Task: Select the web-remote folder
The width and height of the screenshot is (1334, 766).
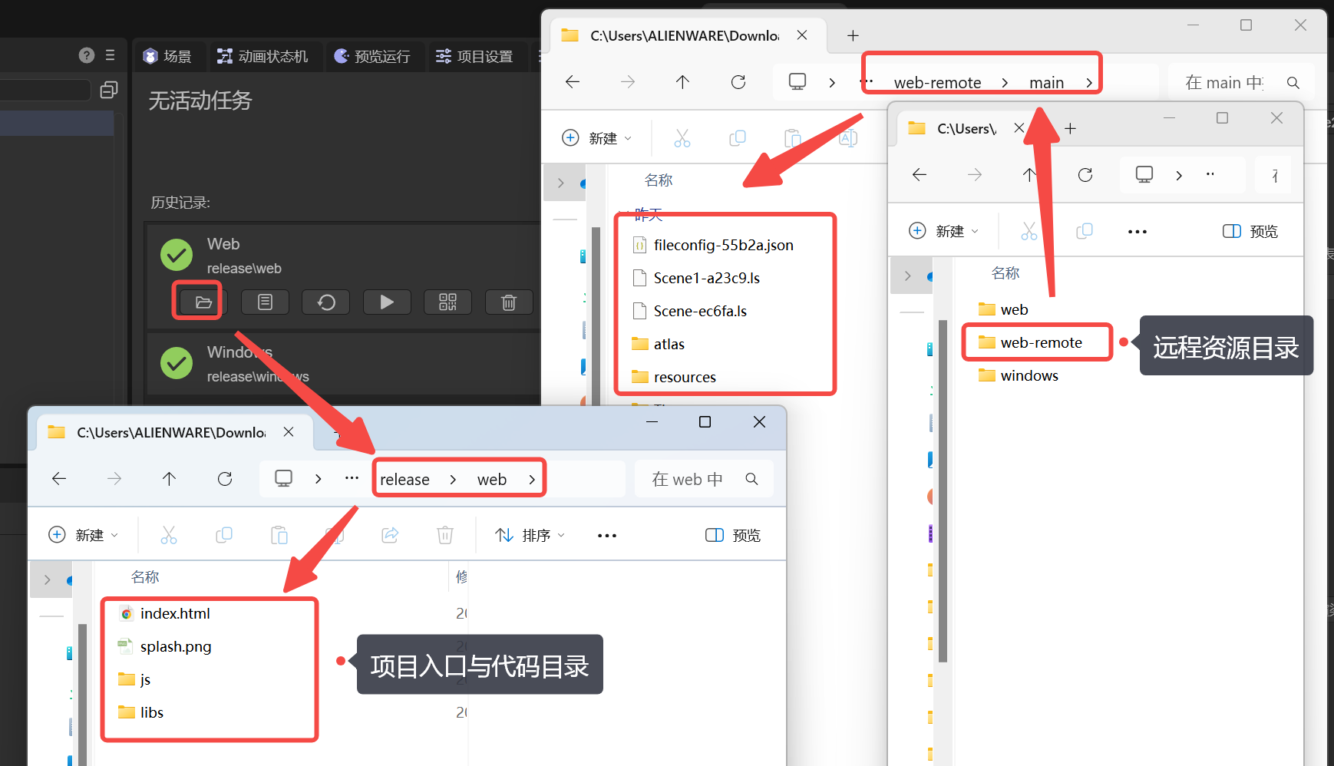Action: [x=1040, y=343]
